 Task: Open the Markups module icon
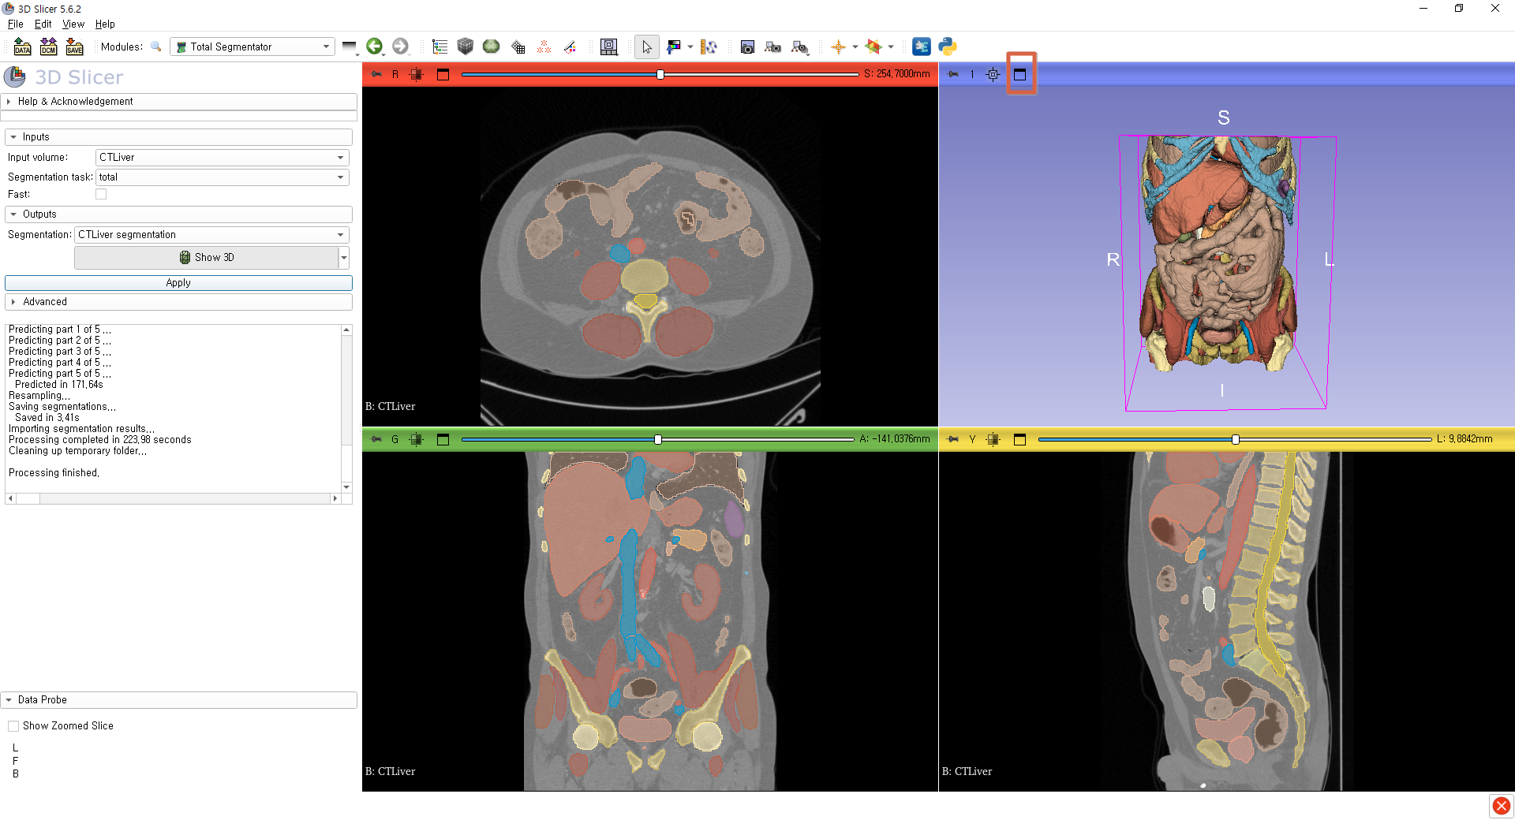tap(544, 47)
